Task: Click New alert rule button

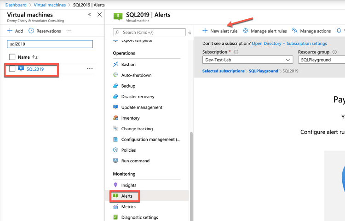Action: pyautogui.click(x=220, y=31)
